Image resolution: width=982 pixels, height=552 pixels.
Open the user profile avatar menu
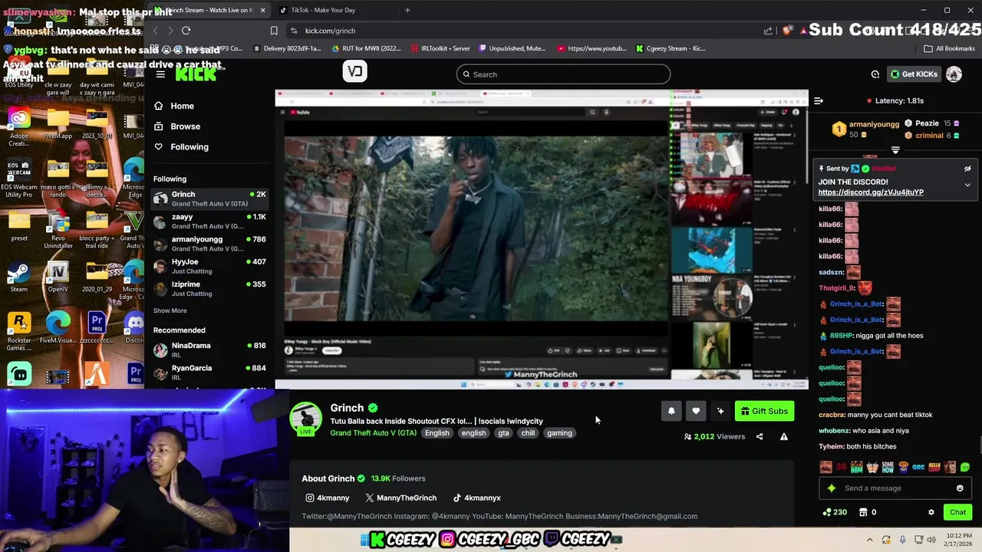pos(954,74)
